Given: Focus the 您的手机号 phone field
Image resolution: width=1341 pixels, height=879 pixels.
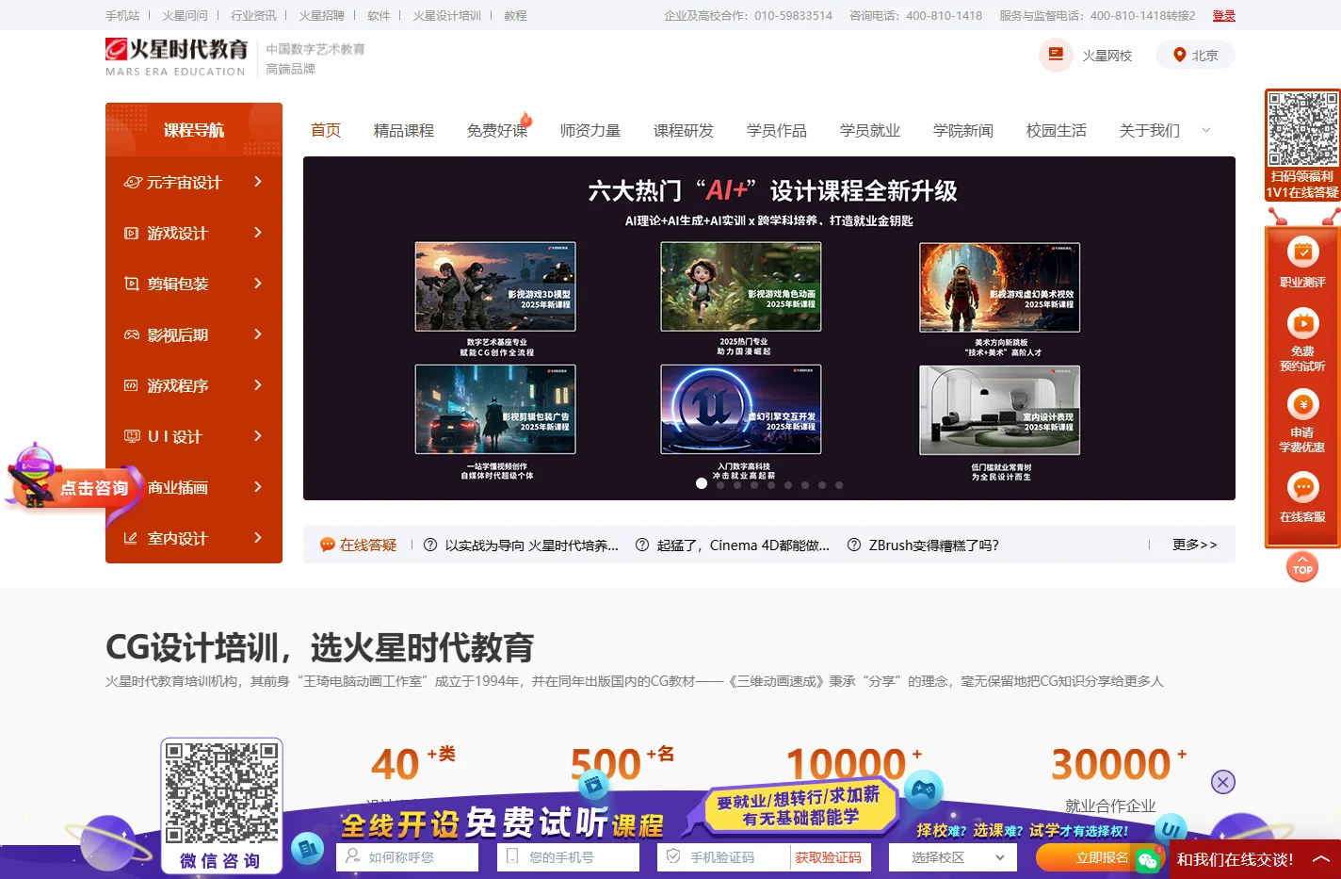Looking at the screenshot, I should tap(568, 857).
